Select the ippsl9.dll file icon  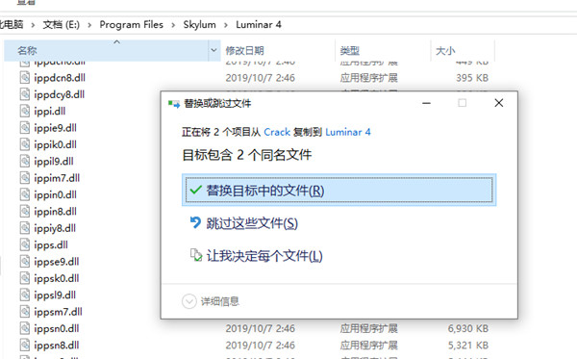tap(25, 295)
